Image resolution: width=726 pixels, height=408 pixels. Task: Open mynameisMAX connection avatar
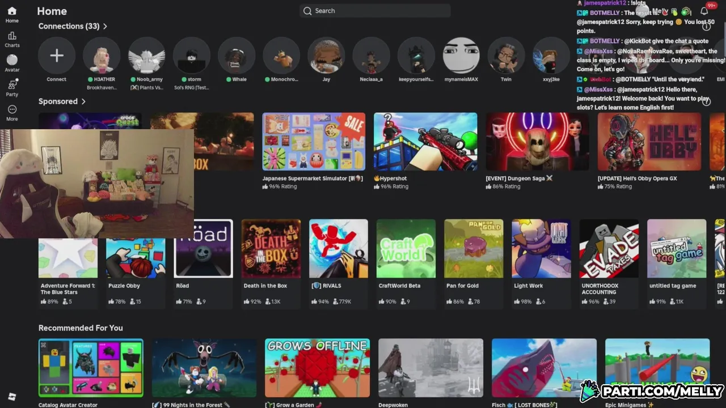coord(461,55)
